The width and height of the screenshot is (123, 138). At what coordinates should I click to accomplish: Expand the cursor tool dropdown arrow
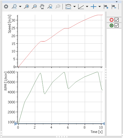pos(20,7)
